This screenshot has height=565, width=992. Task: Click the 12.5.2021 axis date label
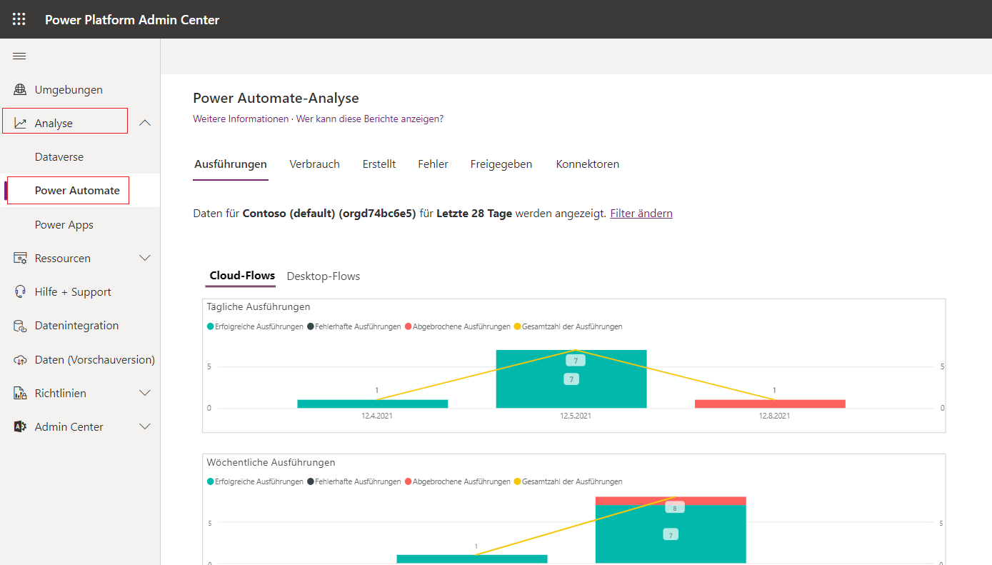coord(576,416)
